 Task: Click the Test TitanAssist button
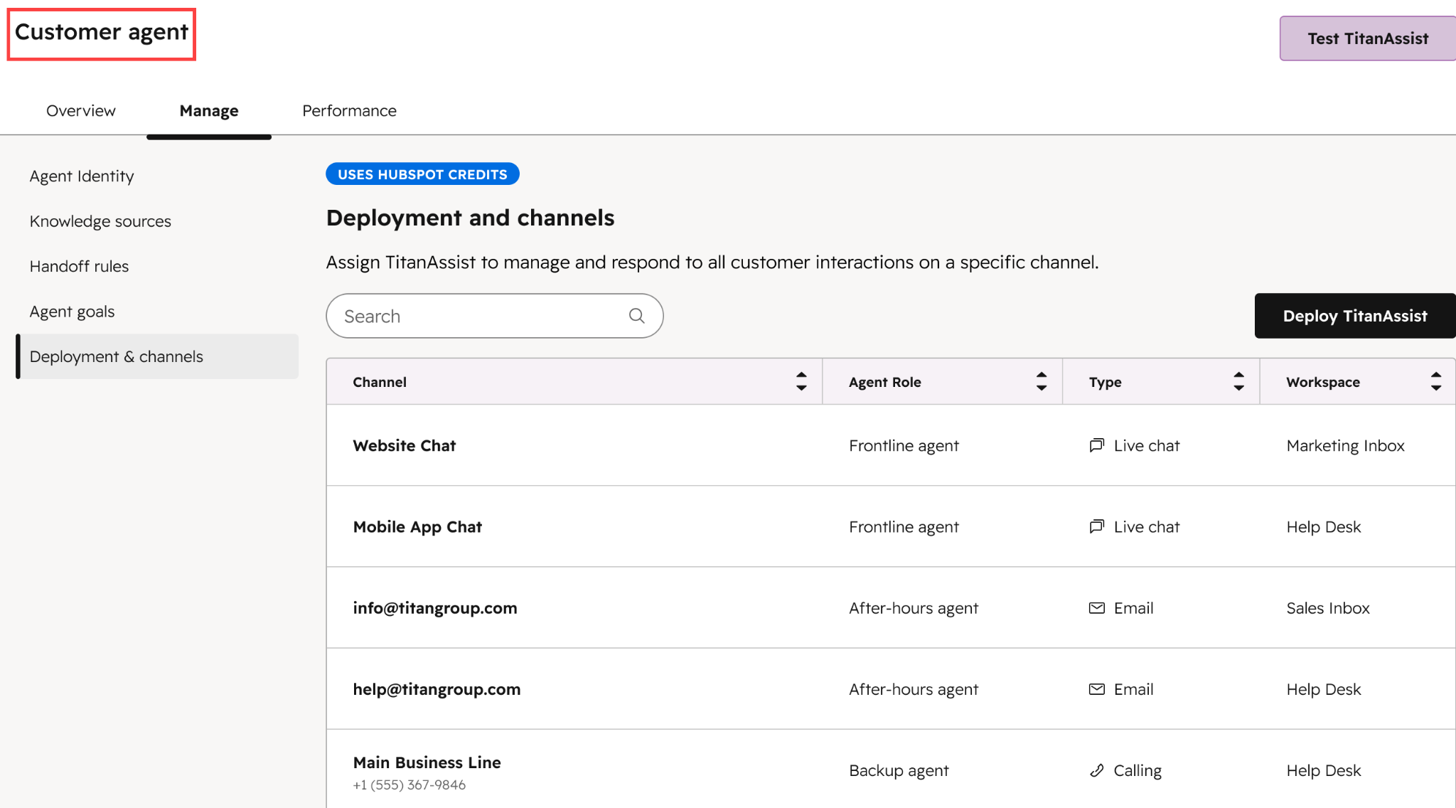tap(1368, 38)
